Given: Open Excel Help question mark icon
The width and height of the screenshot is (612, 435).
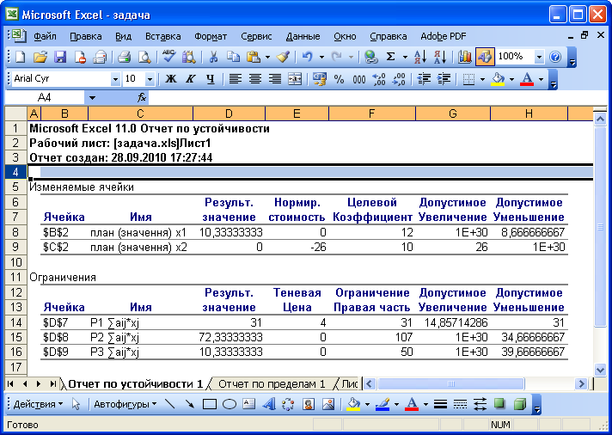Looking at the screenshot, I should [x=555, y=57].
